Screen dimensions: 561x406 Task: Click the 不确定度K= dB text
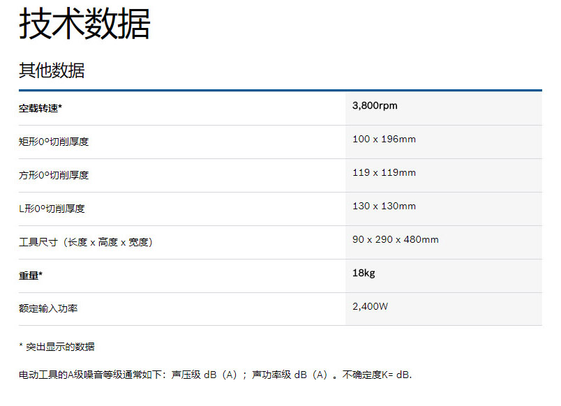[x=377, y=375]
